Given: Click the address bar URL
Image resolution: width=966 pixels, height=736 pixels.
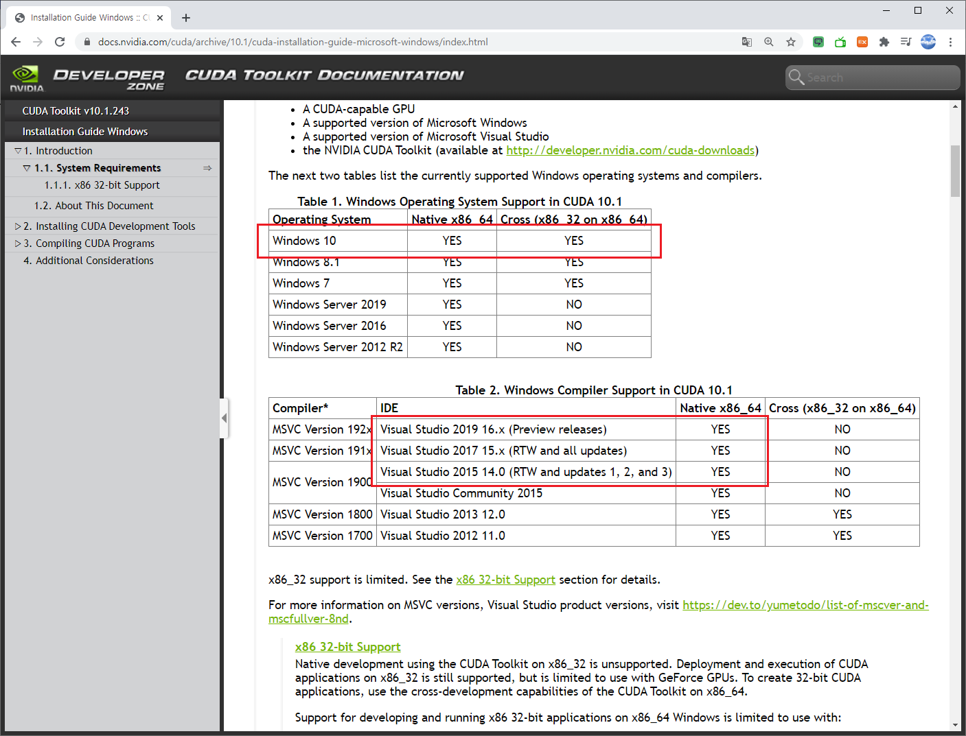Looking at the screenshot, I should tap(293, 42).
